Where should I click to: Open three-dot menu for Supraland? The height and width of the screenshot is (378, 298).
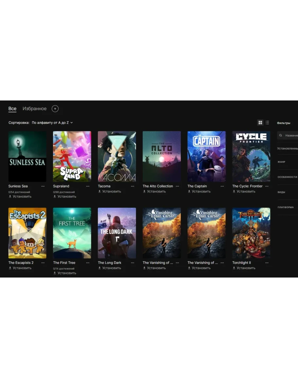pyautogui.click(x=88, y=186)
